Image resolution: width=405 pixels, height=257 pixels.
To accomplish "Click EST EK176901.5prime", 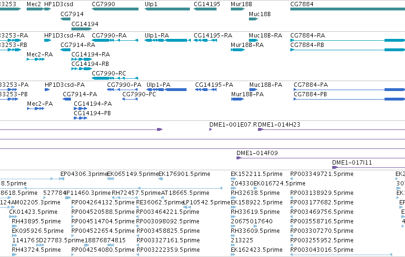I will point(161,179).
